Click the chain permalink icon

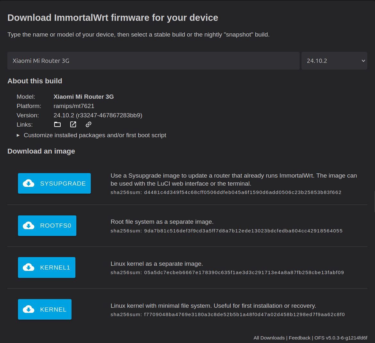click(x=89, y=124)
